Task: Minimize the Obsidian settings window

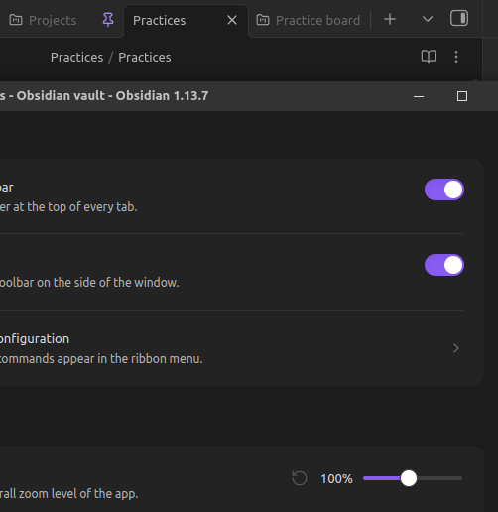Action: point(419,96)
